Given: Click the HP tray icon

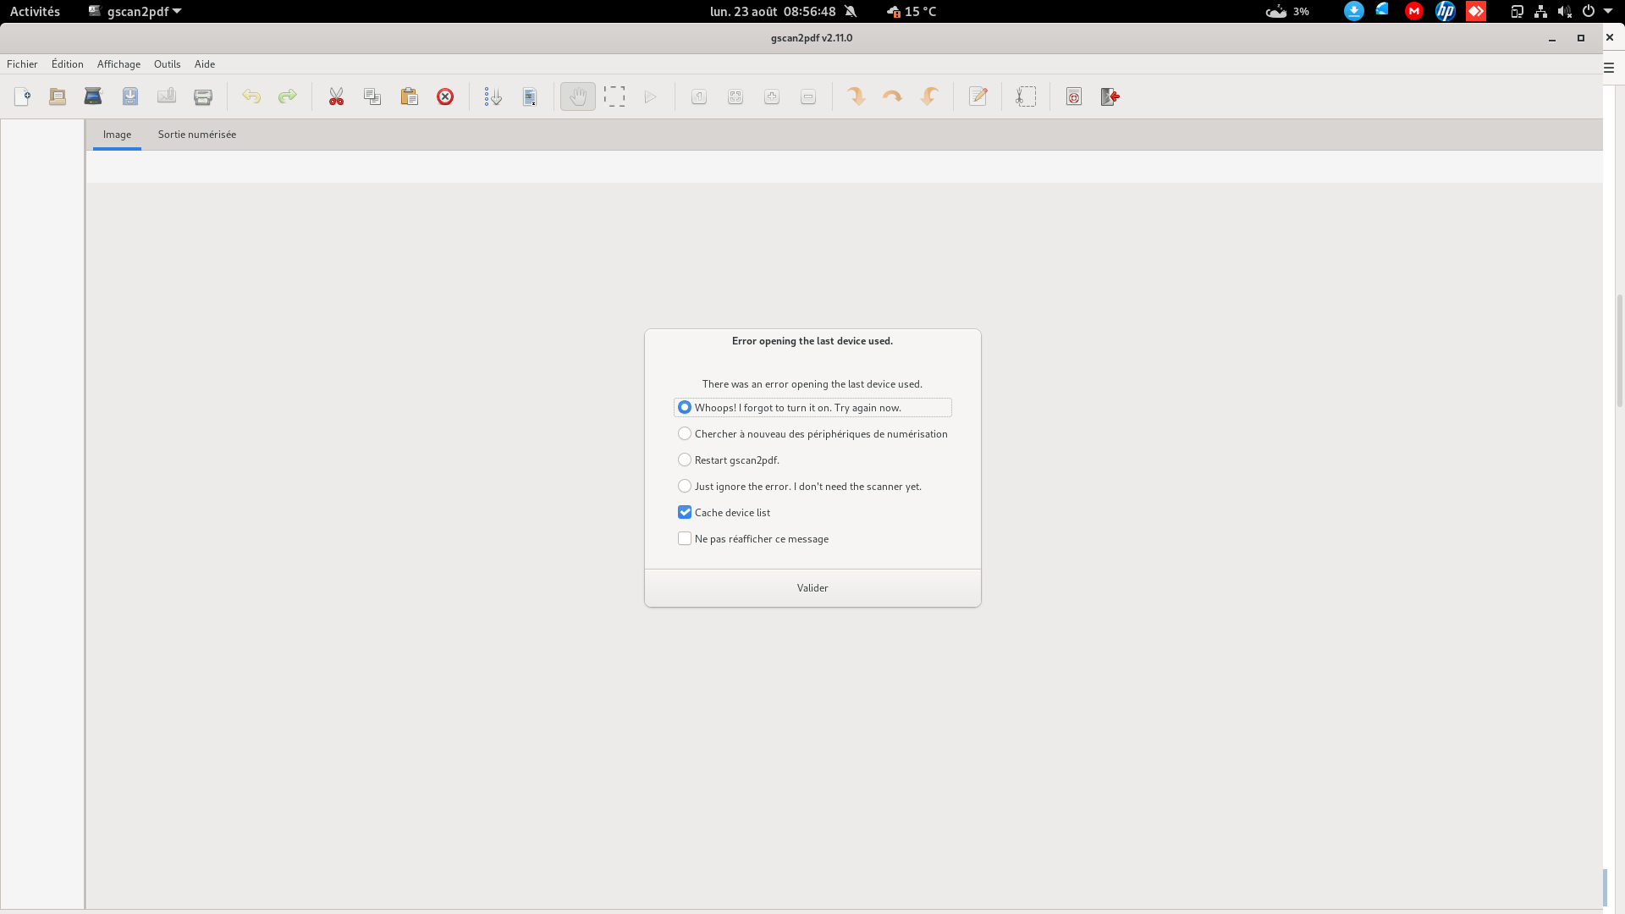Looking at the screenshot, I should point(1446,11).
